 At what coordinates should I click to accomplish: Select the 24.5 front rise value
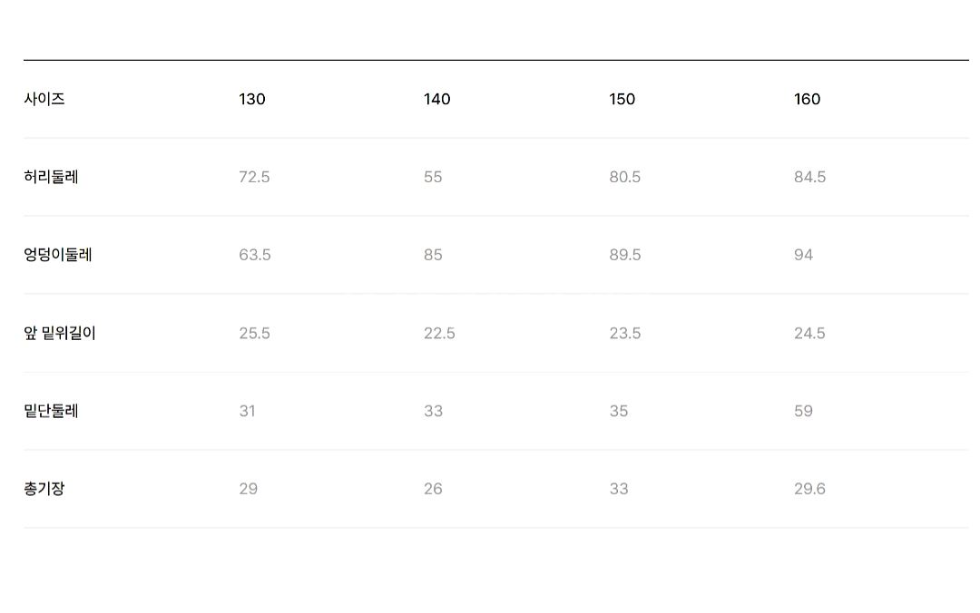[x=809, y=333]
